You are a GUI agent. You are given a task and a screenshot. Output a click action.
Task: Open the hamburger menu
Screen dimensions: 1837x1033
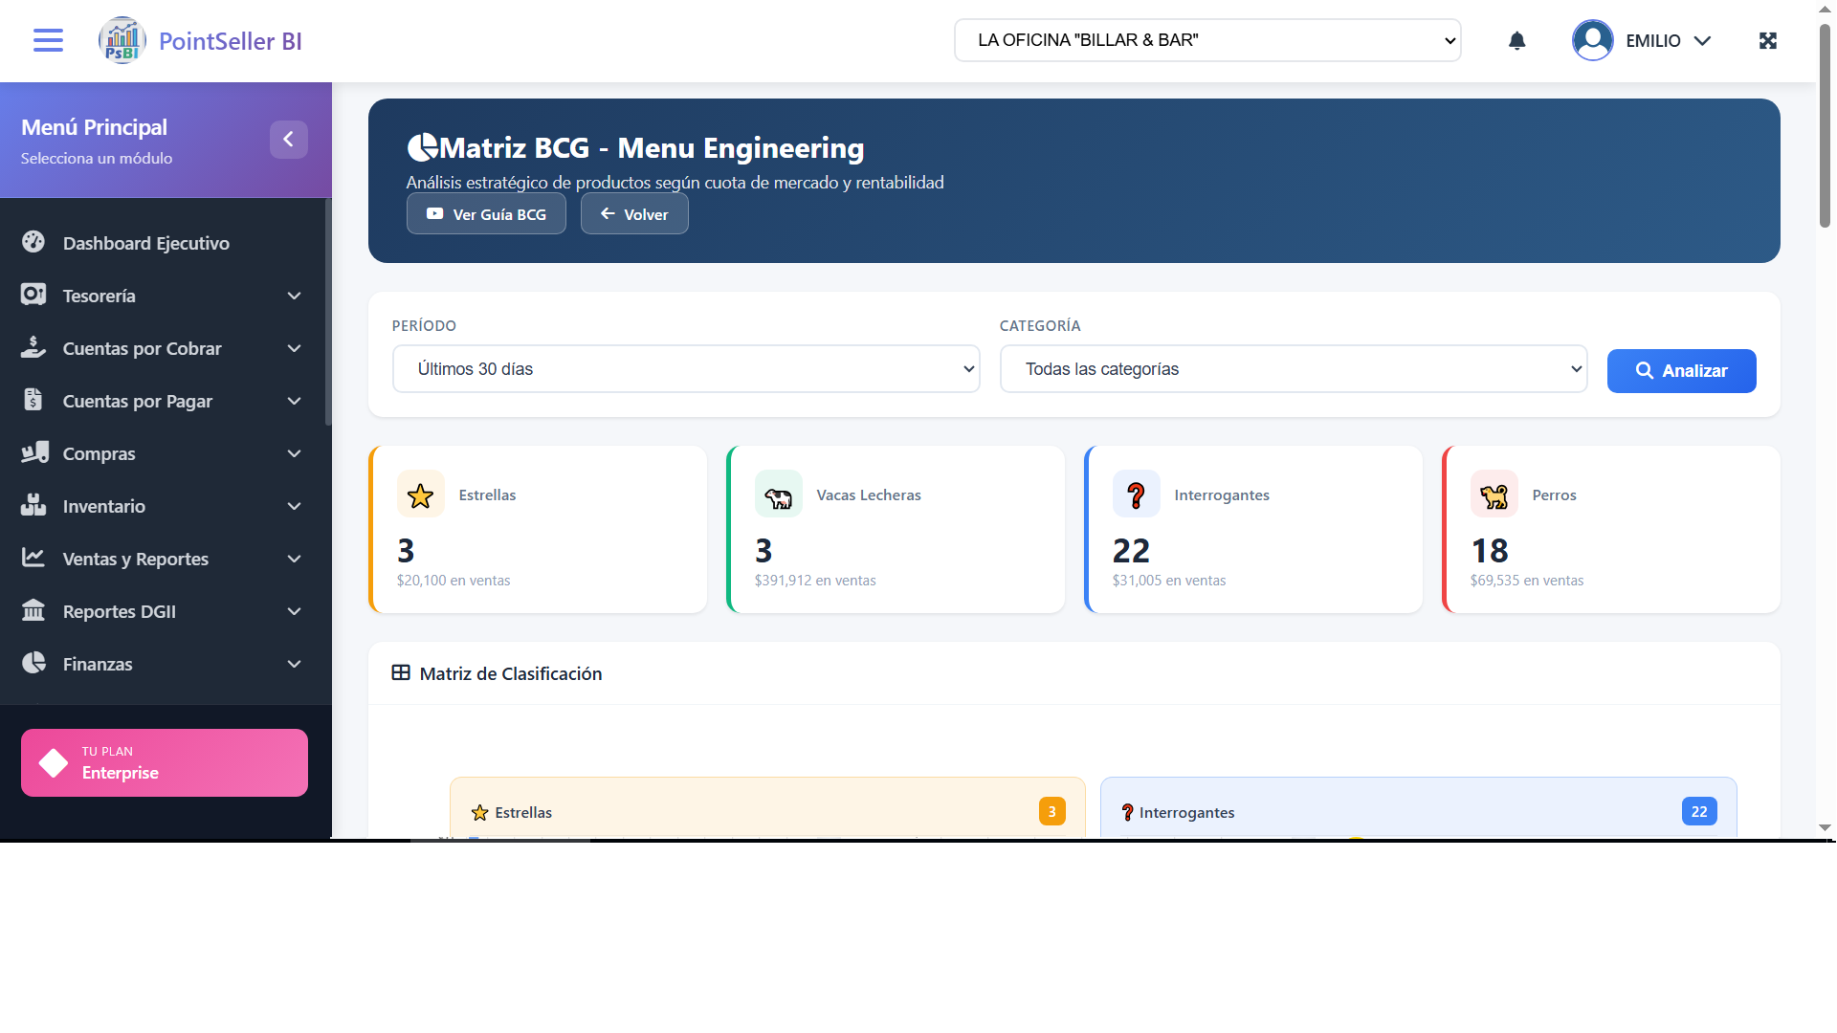coord(47,40)
